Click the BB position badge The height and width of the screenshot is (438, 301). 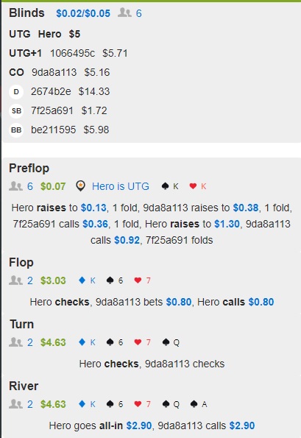[x=16, y=130]
